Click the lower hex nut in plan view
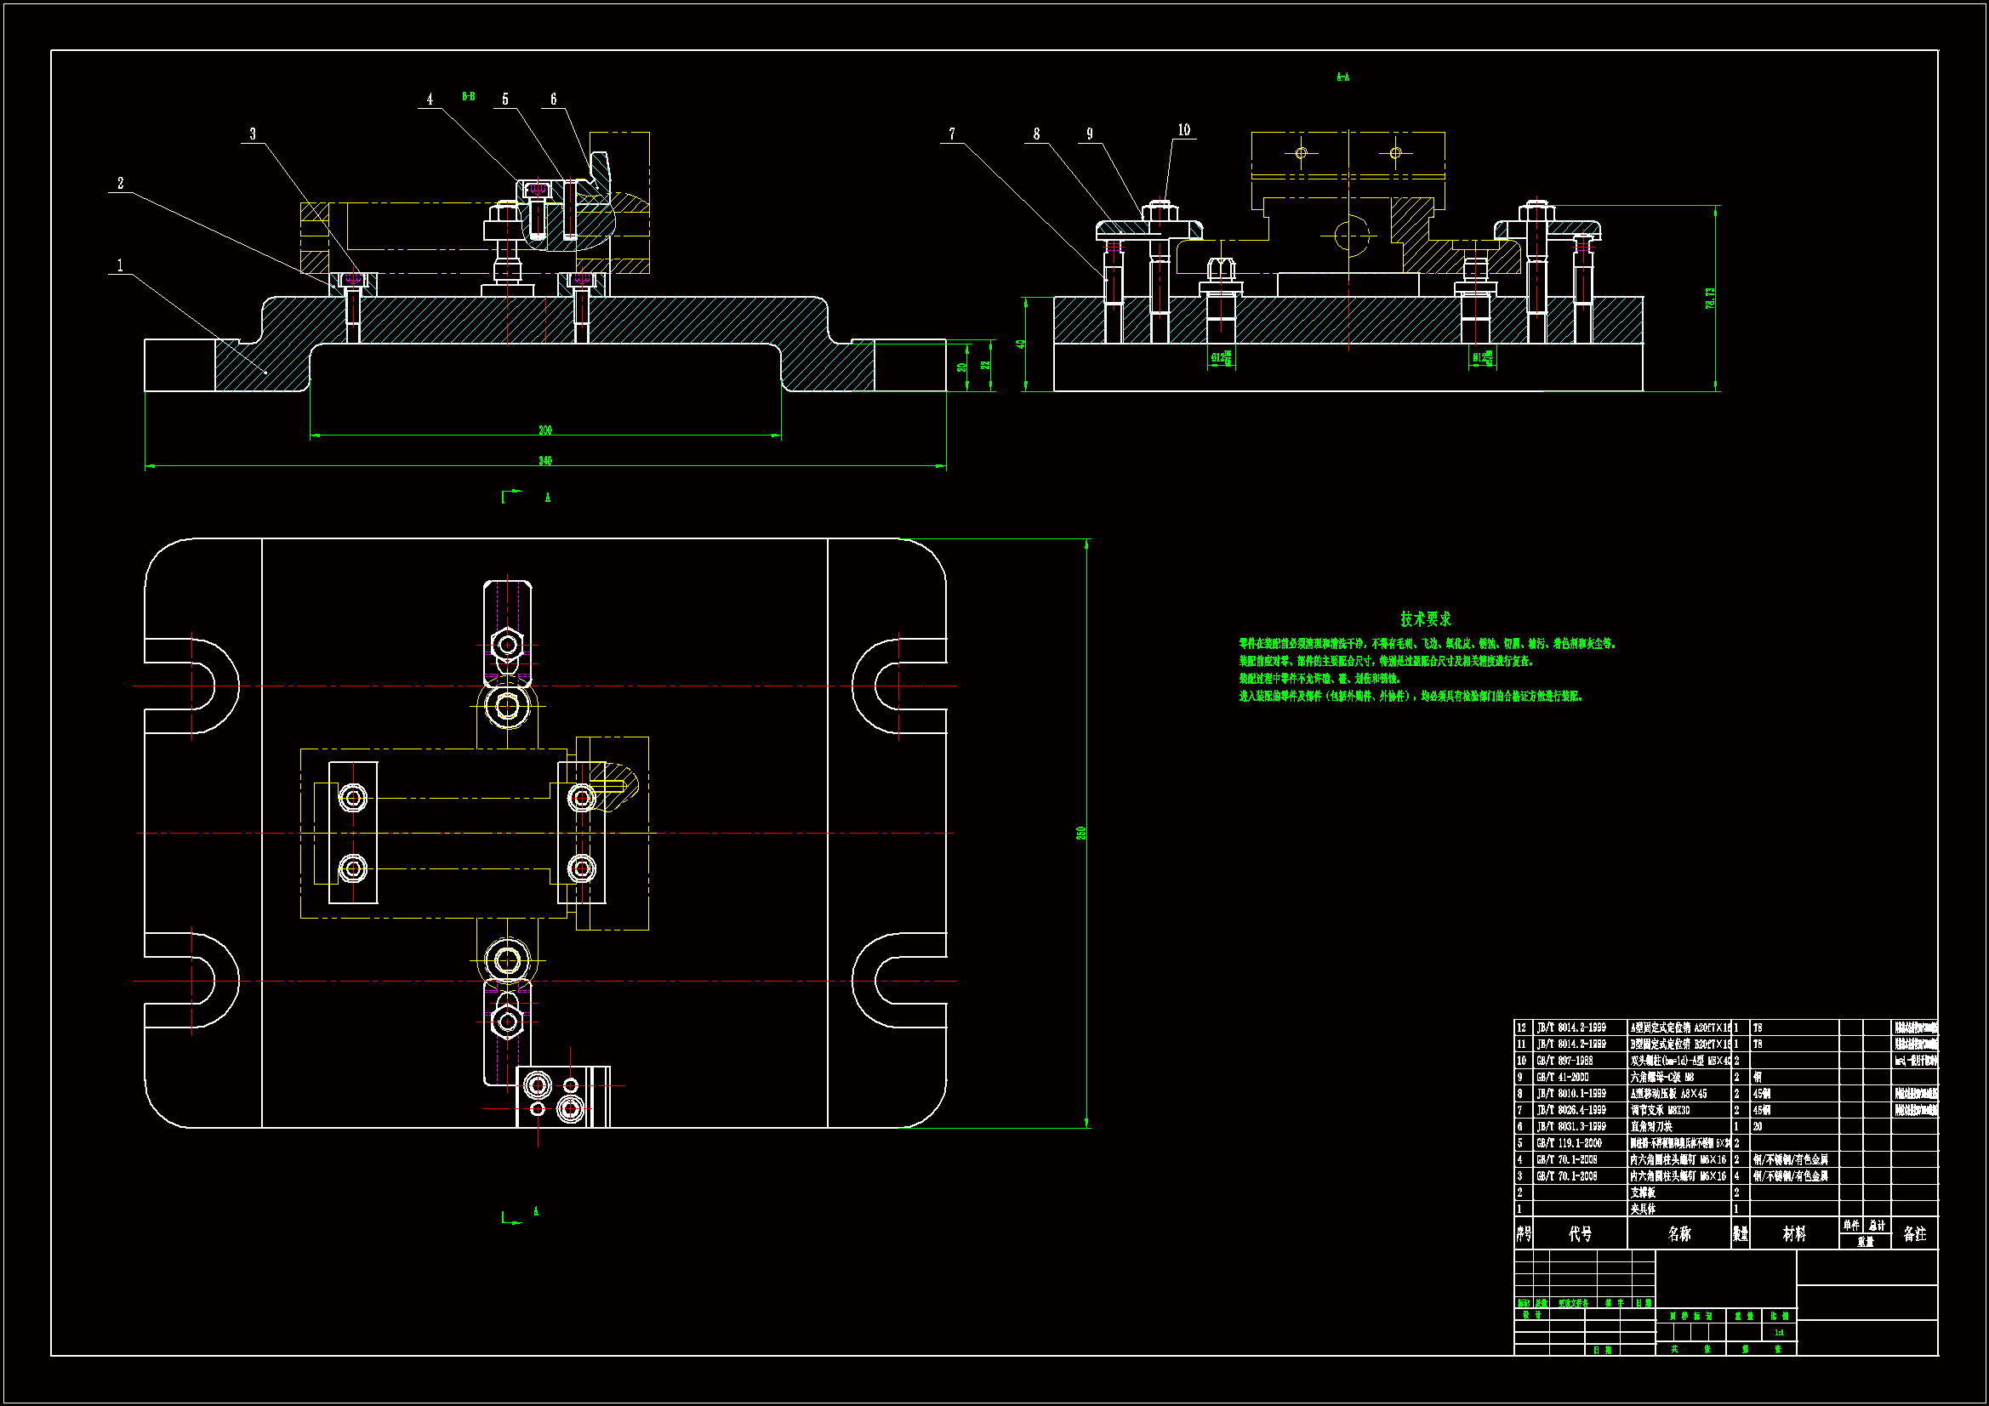The image size is (1989, 1406). [x=507, y=1022]
